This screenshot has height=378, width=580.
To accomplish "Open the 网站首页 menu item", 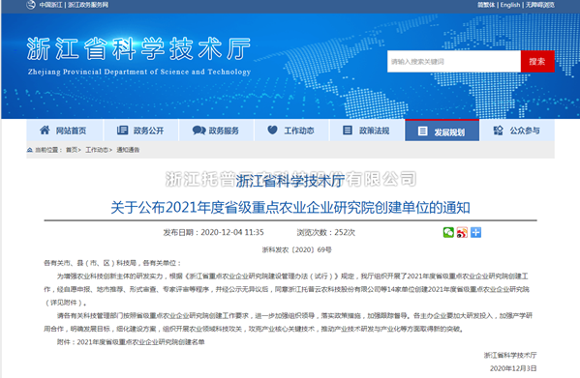I will [x=65, y=130].
